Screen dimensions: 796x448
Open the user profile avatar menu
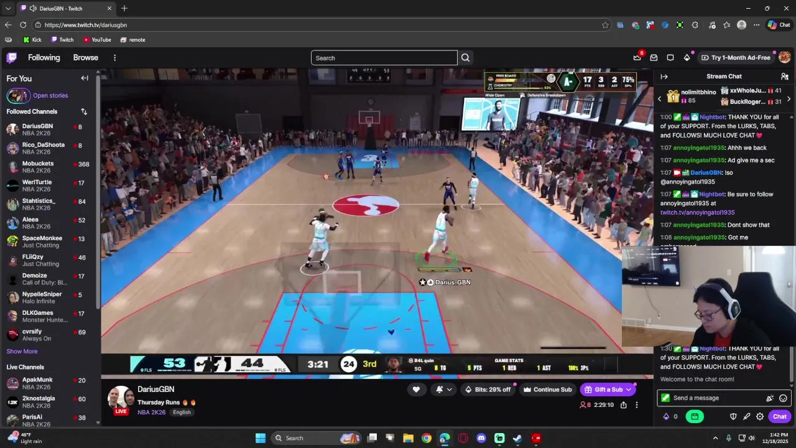[x=785, y=57]
